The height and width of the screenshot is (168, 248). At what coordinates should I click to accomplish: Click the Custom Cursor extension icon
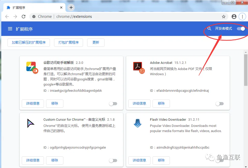click(31, 123)
